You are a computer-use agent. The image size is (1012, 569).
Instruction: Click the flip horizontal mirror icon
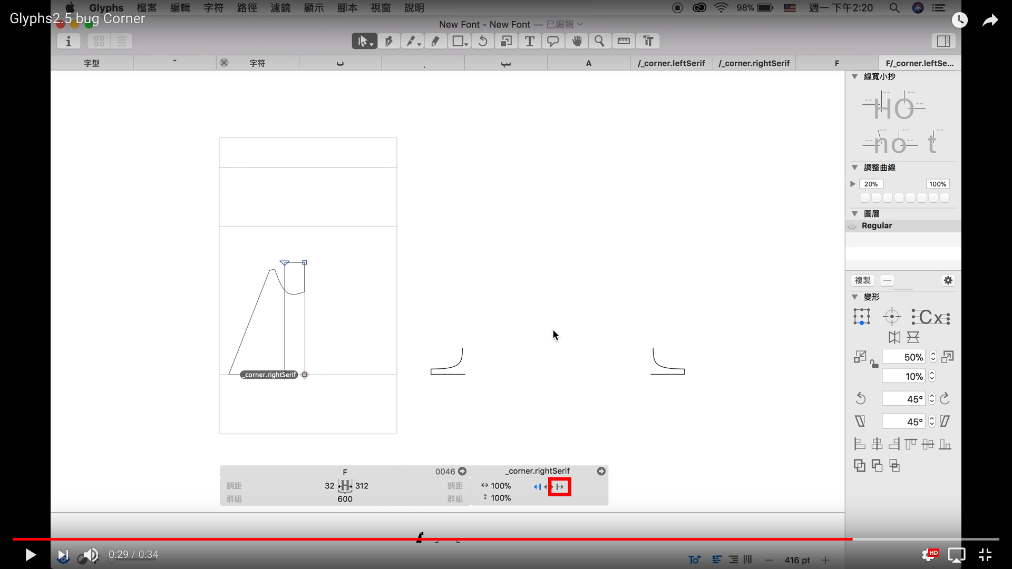tap(894, 337)
